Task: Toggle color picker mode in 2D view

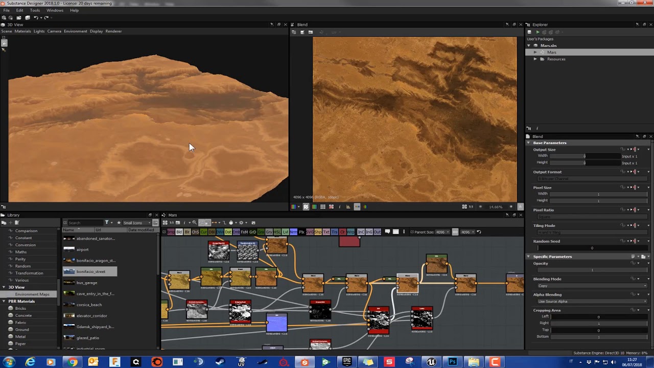Action: pos(365,206)
